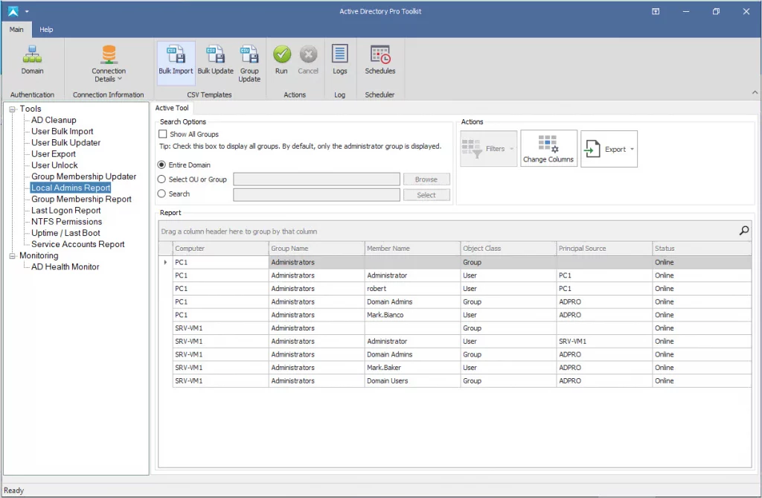The image size is (762, 498).
Task: Open Service Accounts Report tool
Action: [x=77, y=244]
